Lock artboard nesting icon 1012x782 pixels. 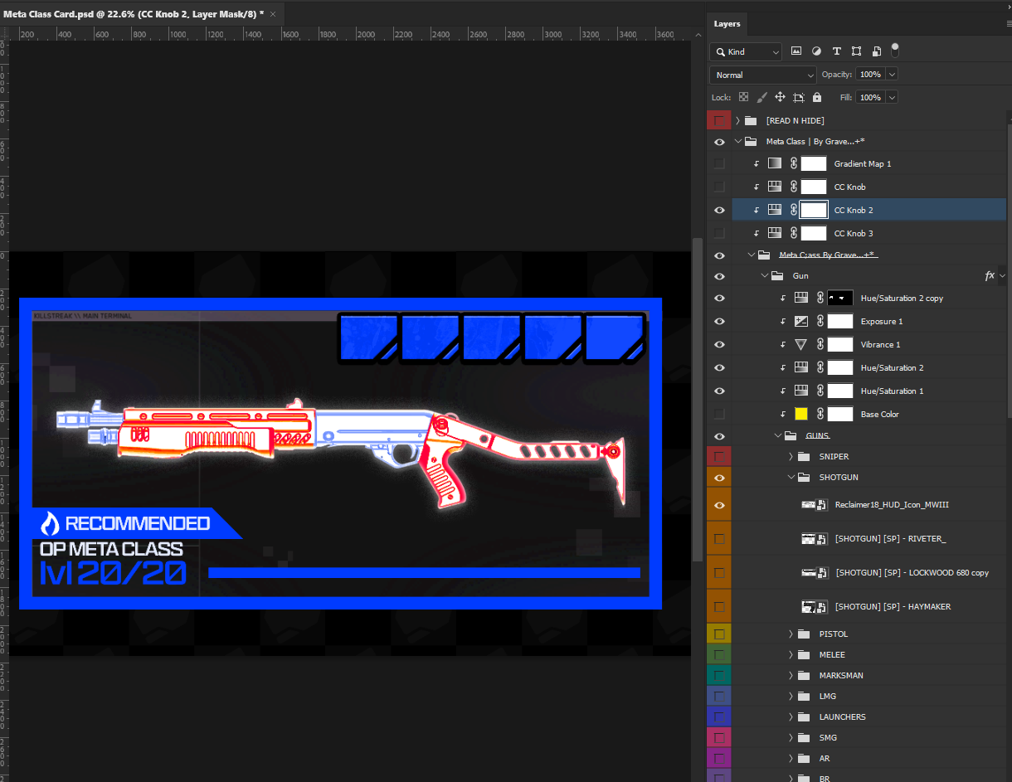click(x=799, y=97)
